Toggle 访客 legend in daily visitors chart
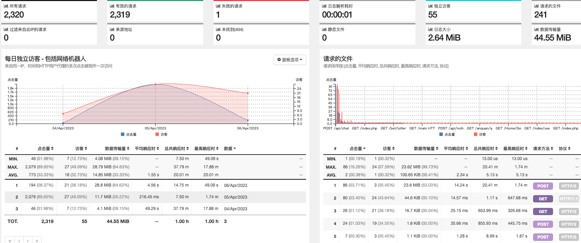This screenshot has width=581, height=243. pyautogui.click(x=161, y=135)
